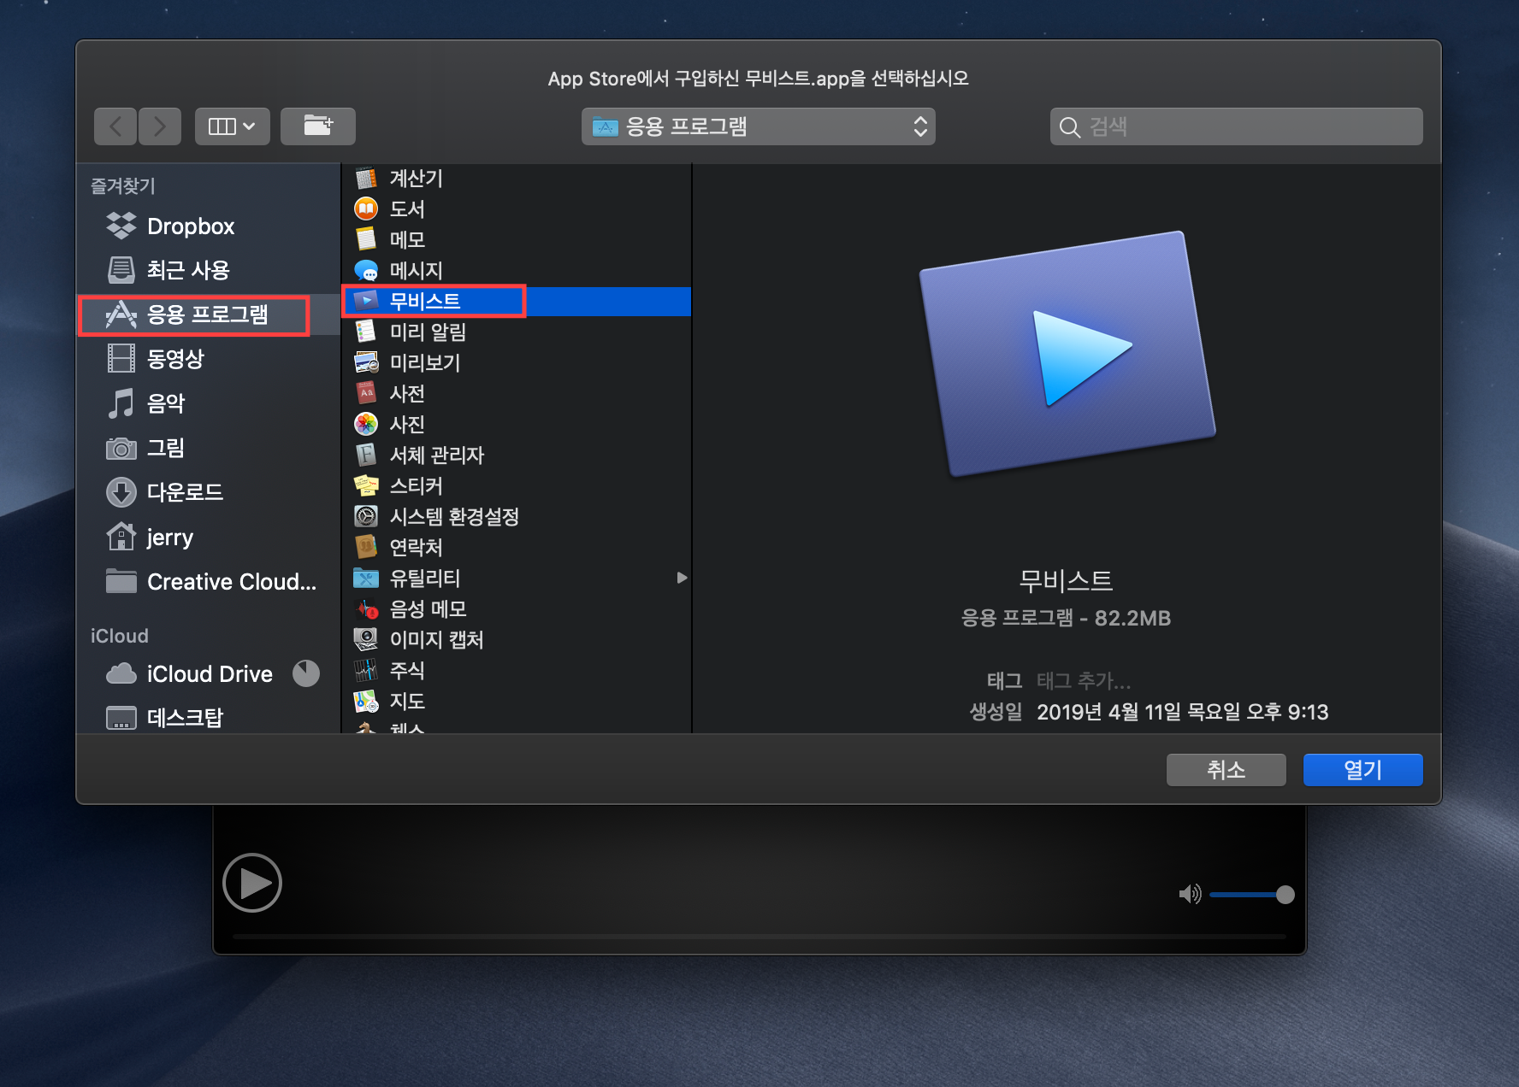Click the 응용 프로그램 - 82.2MB info text

pyautogui.click(x=1066, y=618)
